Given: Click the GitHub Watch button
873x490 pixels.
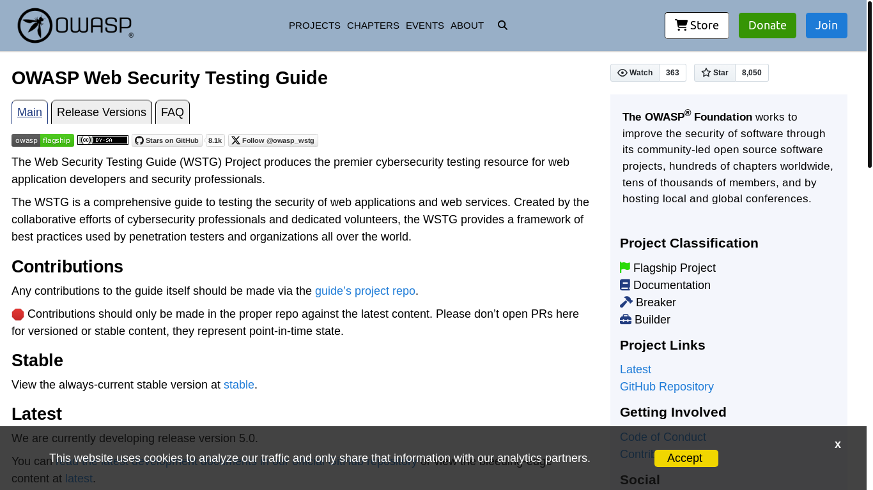Looking at the screenshot, I should (635, 73).
